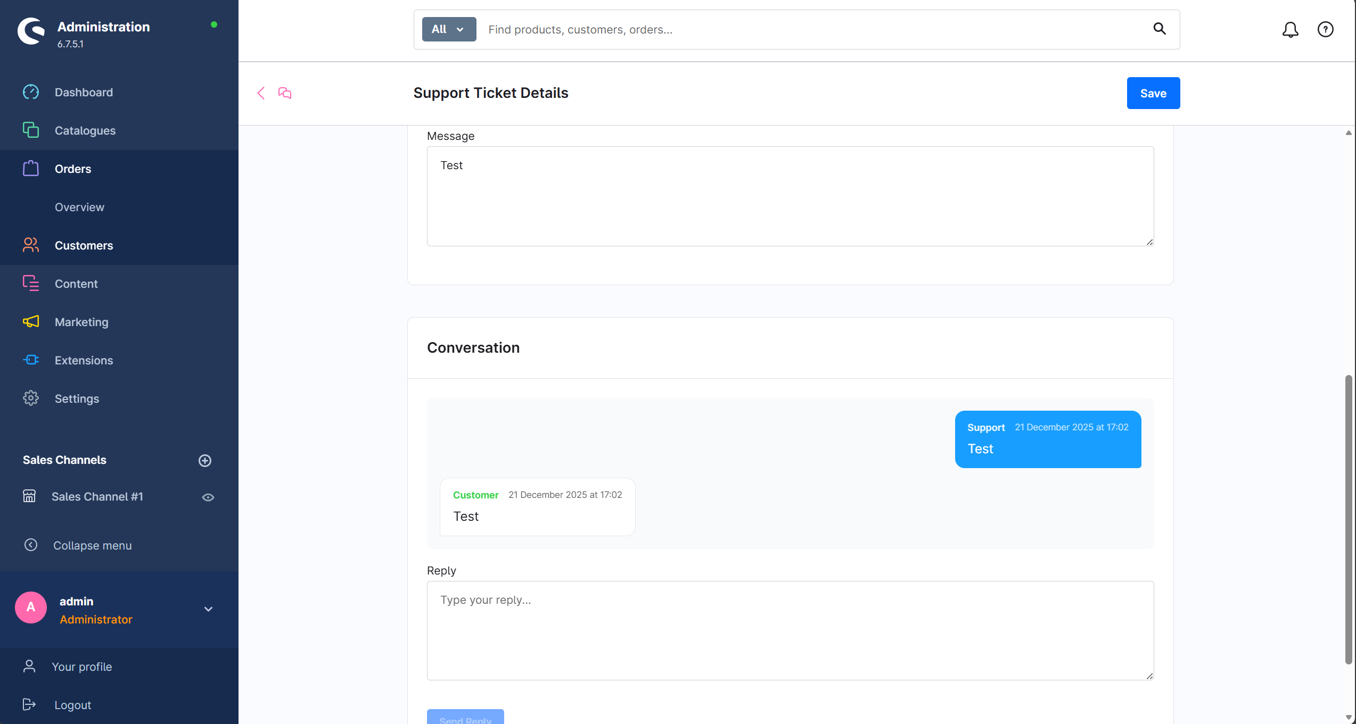Open the help question mark icon
Viewport: 1356px width, 724px height.
1326,29
